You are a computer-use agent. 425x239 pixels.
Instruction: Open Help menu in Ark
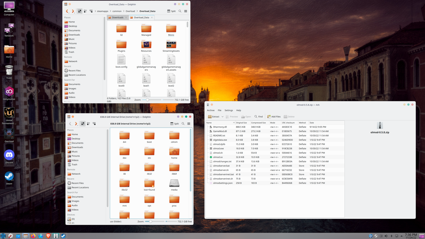[238, 110]
